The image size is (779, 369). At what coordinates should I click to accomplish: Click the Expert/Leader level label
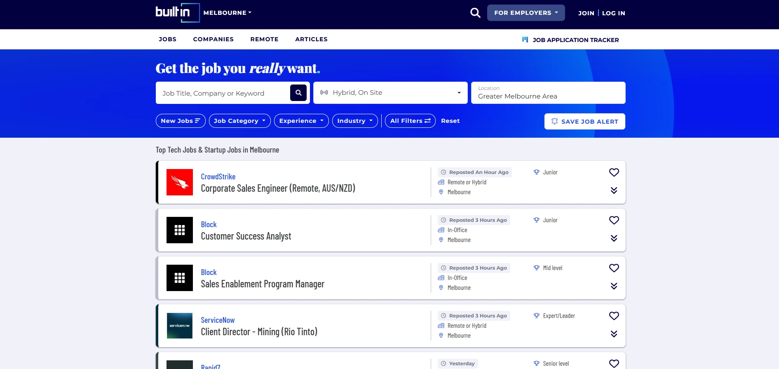559,316
